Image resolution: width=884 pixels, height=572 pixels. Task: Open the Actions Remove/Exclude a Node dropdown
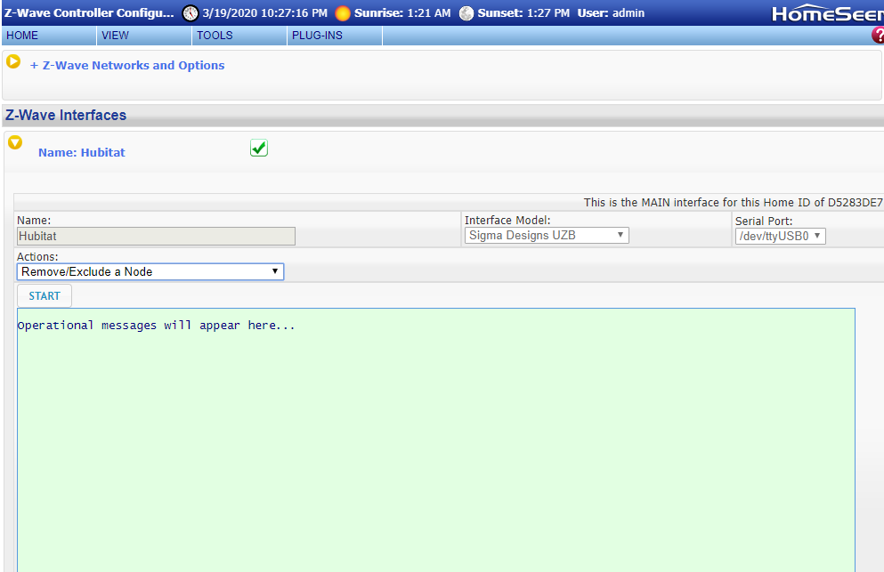tap(150, 271)
